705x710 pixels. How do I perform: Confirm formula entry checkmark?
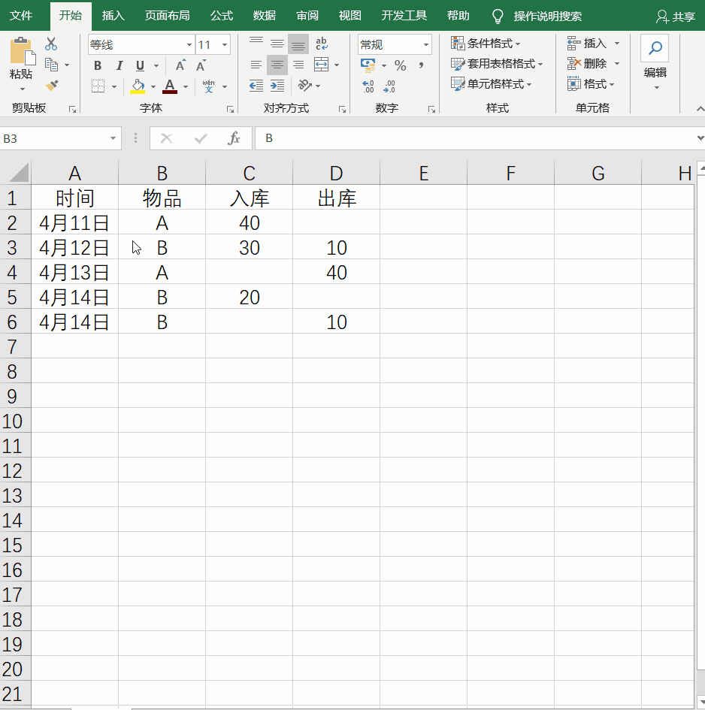(200, 138)
